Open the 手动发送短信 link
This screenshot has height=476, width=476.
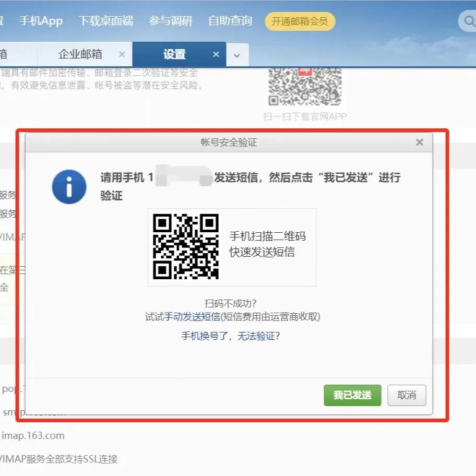click(192, 317)
